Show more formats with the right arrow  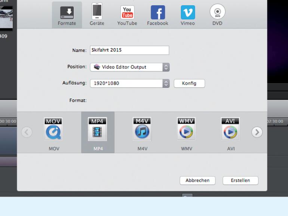click(257, 132)
